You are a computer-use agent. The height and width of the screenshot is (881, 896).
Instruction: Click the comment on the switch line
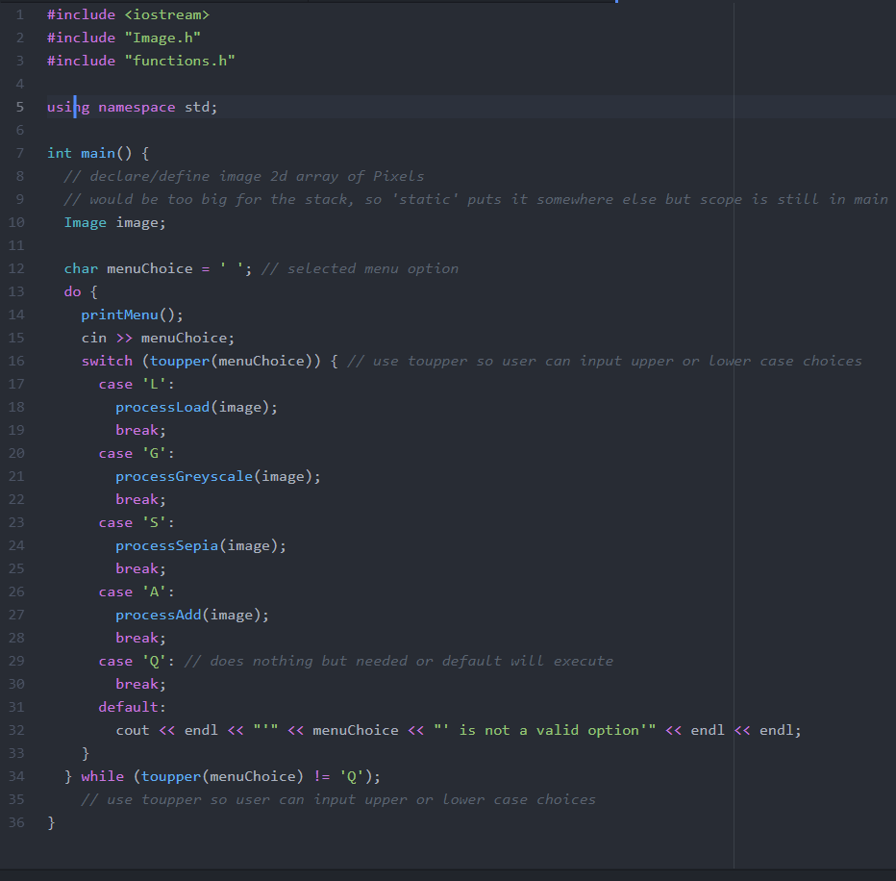click(605, 361)
